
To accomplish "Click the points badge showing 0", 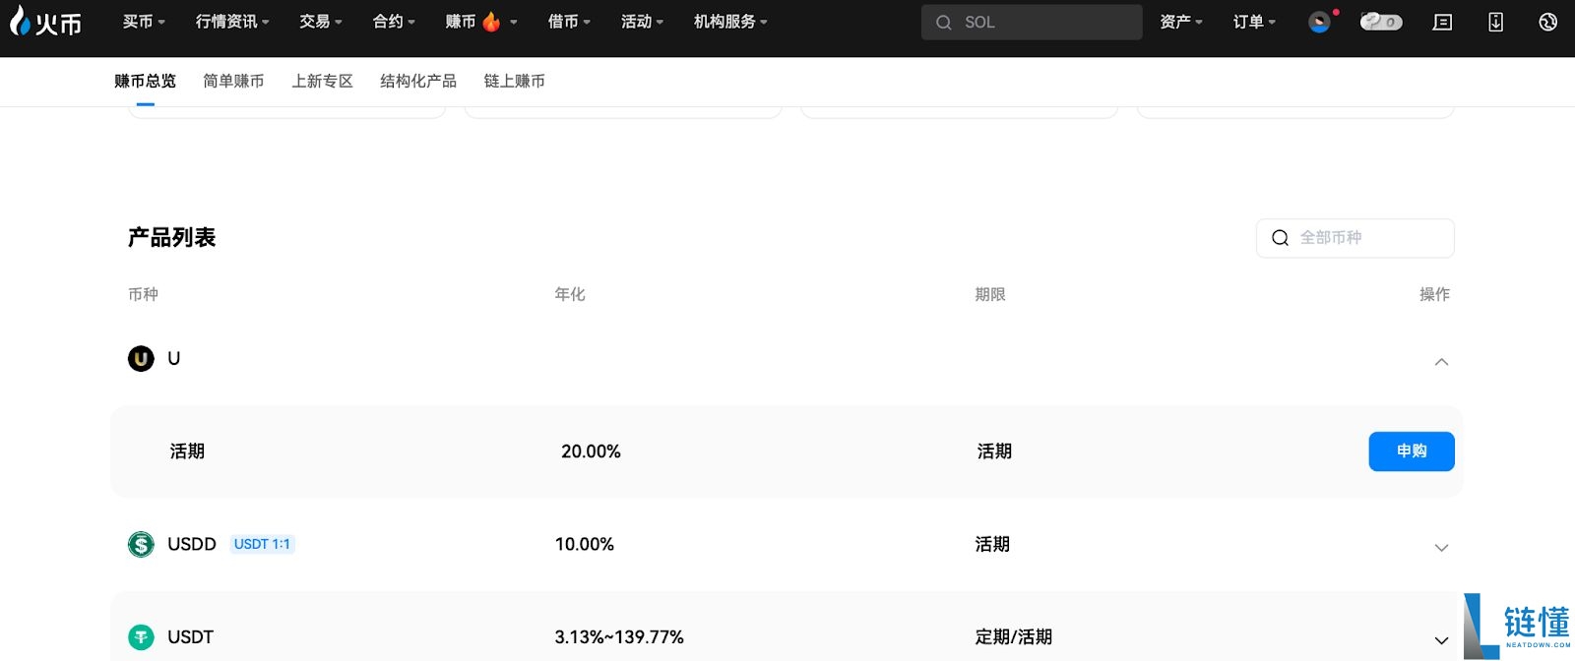I will pos(1381,22).
